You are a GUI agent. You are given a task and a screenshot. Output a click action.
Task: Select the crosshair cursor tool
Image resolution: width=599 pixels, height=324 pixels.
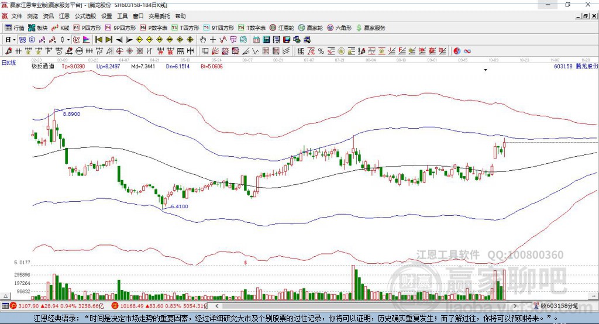coord(213,39)
